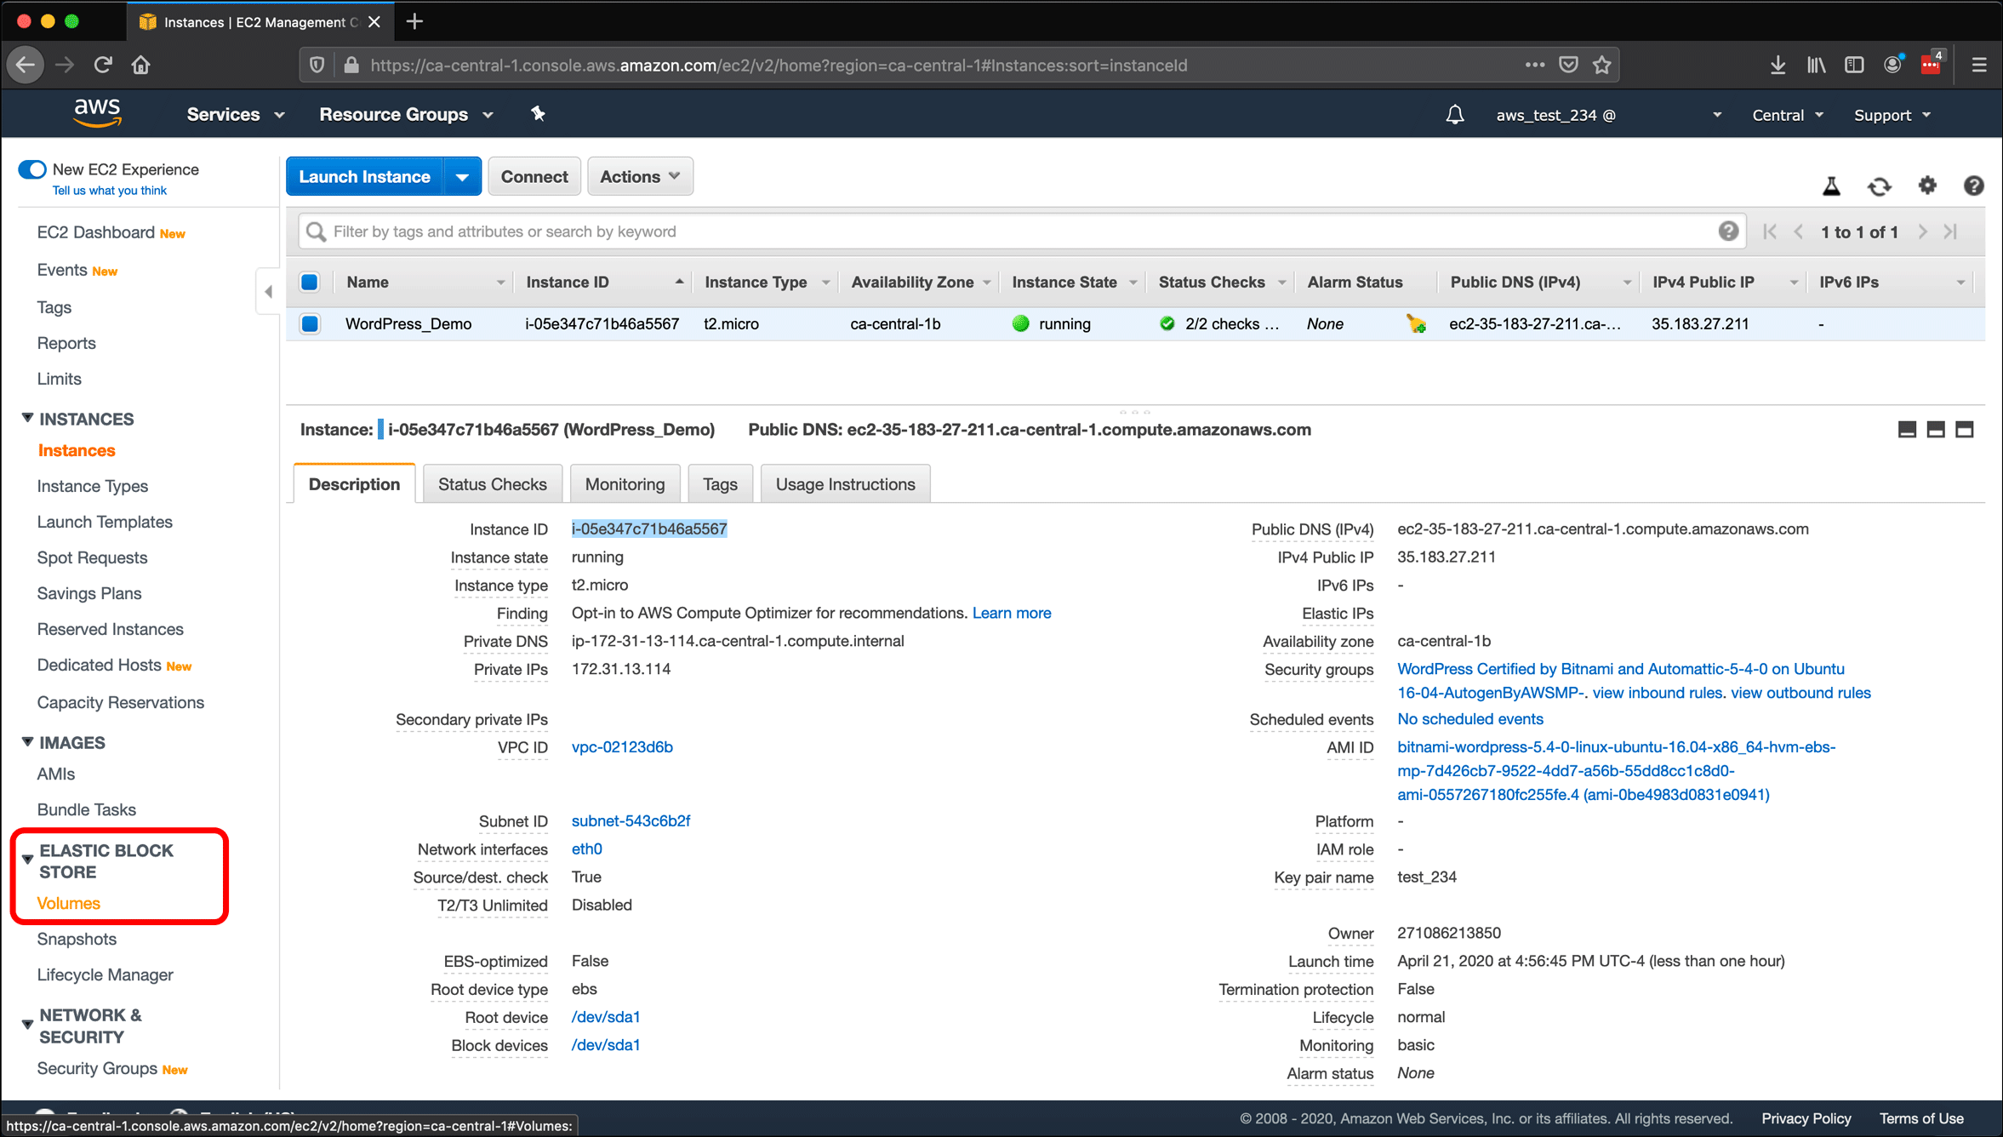Open the browser downloads icon

tap(1778, 65)
